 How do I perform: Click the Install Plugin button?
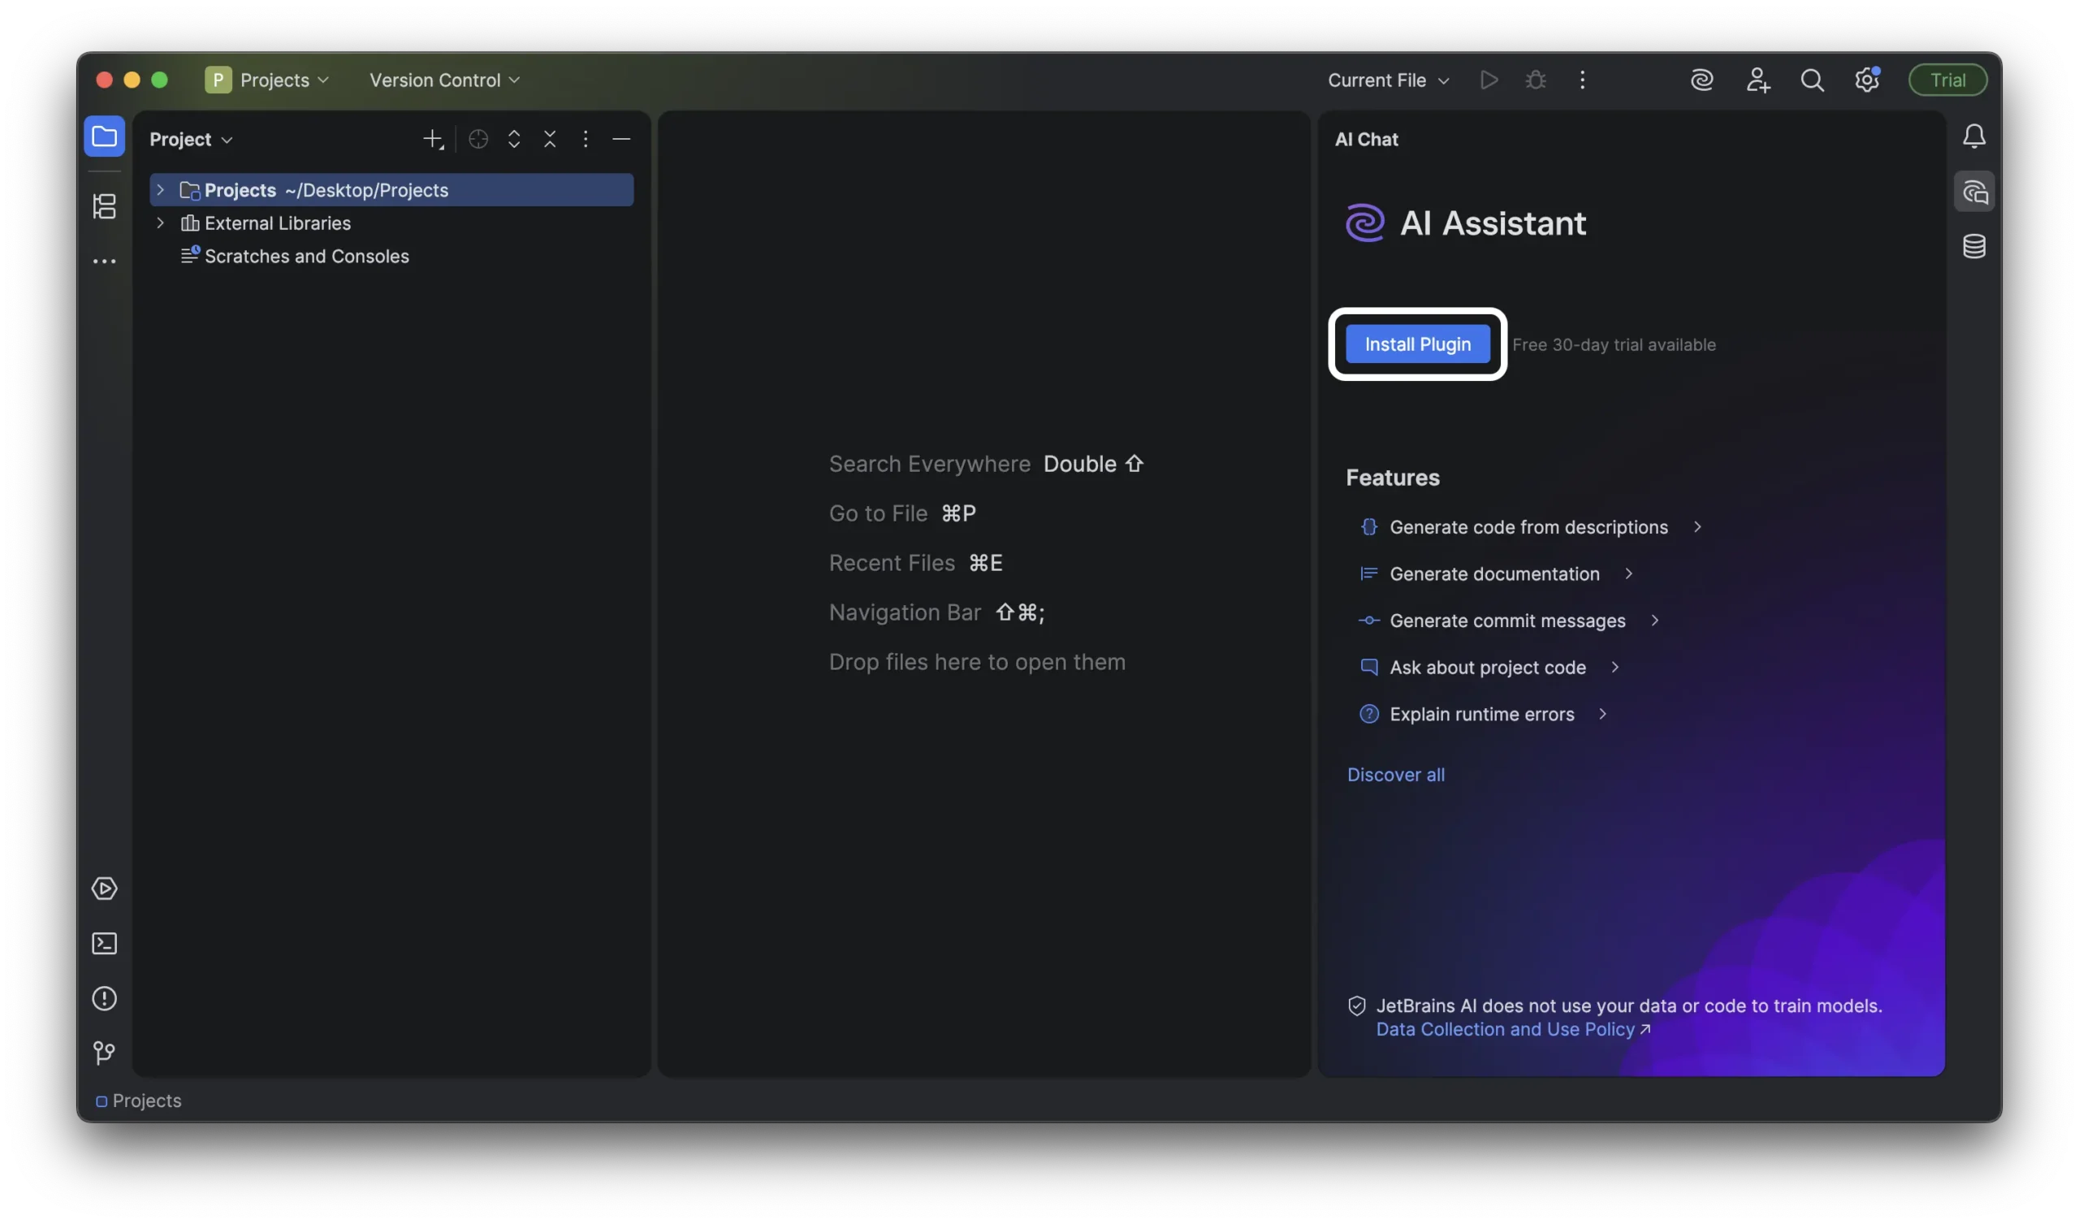[x=1416, y=344]
